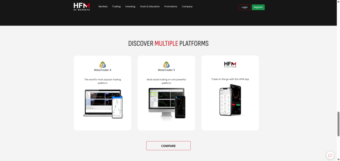The height and width of the screenshot is (161, 340).
Task: Click the MetaTrader 4 logo icon
Action: pyautogui.click(x=103, y=64)
